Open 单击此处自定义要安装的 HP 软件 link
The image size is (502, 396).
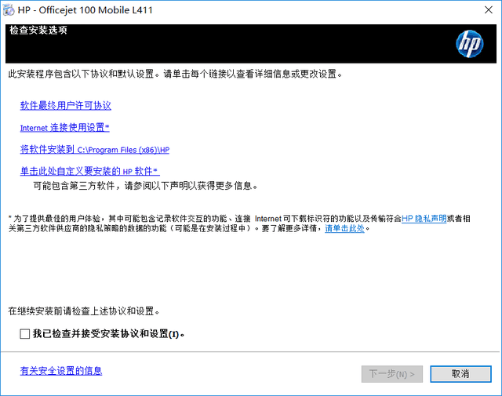[89, 171]
